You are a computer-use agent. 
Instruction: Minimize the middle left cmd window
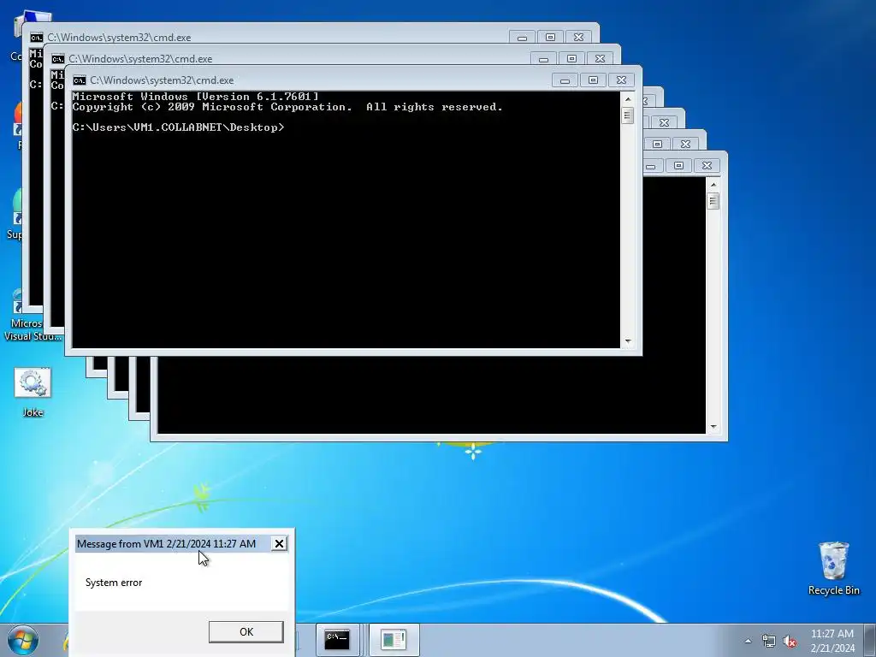tap(543, 59)
